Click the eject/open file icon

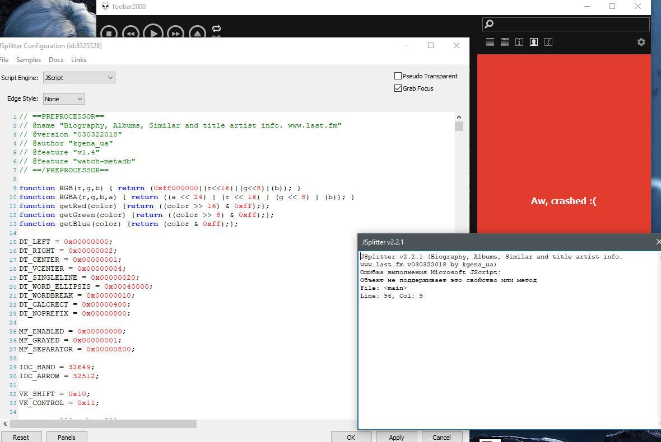pos(197,34)
